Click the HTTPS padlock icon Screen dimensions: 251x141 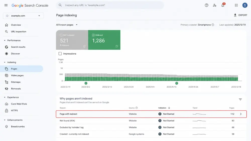(x=7, y=110)
